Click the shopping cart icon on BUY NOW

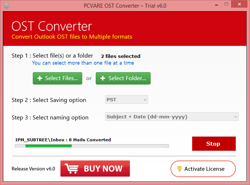72,168
